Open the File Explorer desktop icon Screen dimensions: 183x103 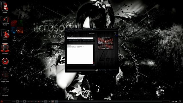click(x=5, y=91)
